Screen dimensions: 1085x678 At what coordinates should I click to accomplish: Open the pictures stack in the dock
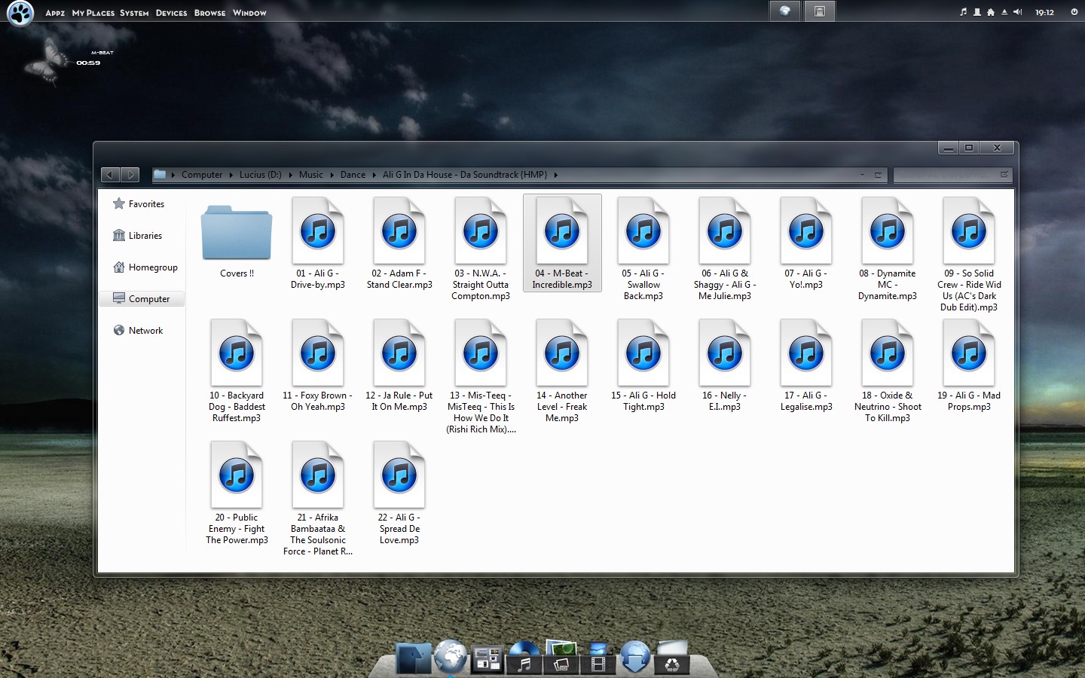[561, 657]
